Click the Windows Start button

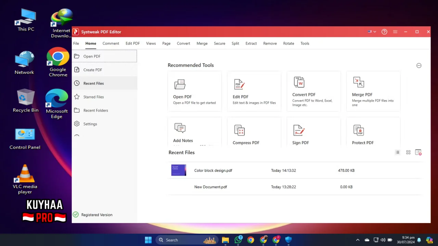[x=148, y=240]
